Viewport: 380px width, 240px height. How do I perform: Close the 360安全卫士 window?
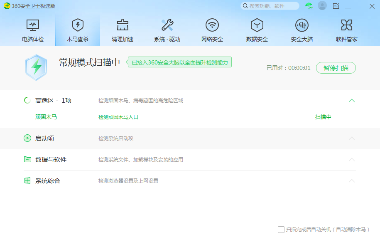point(372,6)
